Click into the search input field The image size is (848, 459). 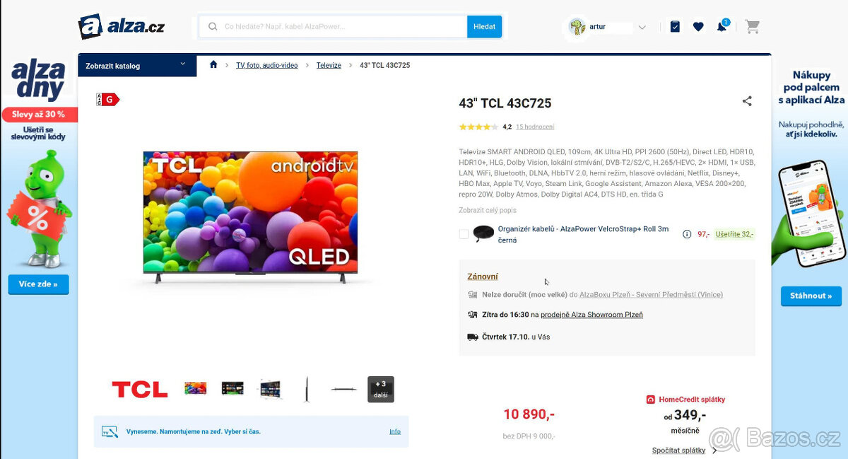333,27
